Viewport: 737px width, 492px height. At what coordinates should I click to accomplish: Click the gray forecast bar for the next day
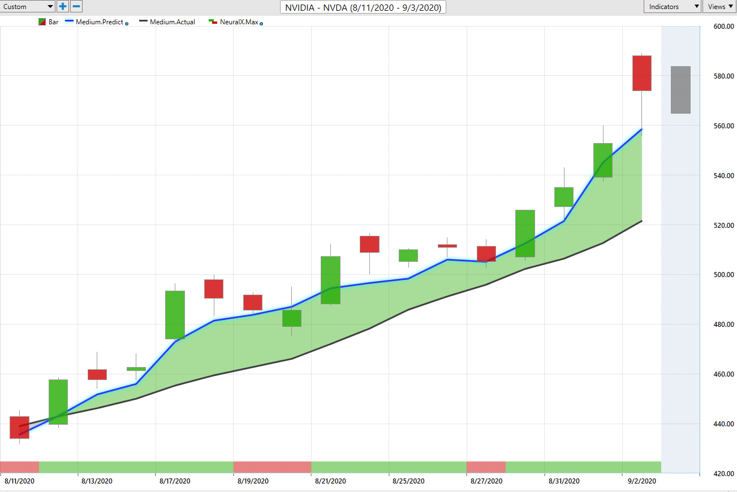(x=680, y=90)
